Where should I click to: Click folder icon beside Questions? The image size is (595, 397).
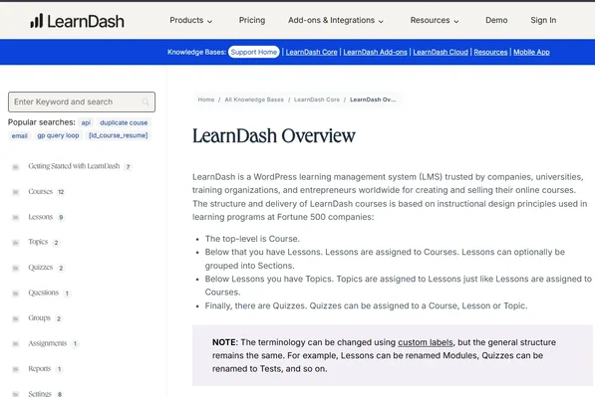(x=16, y=294)
